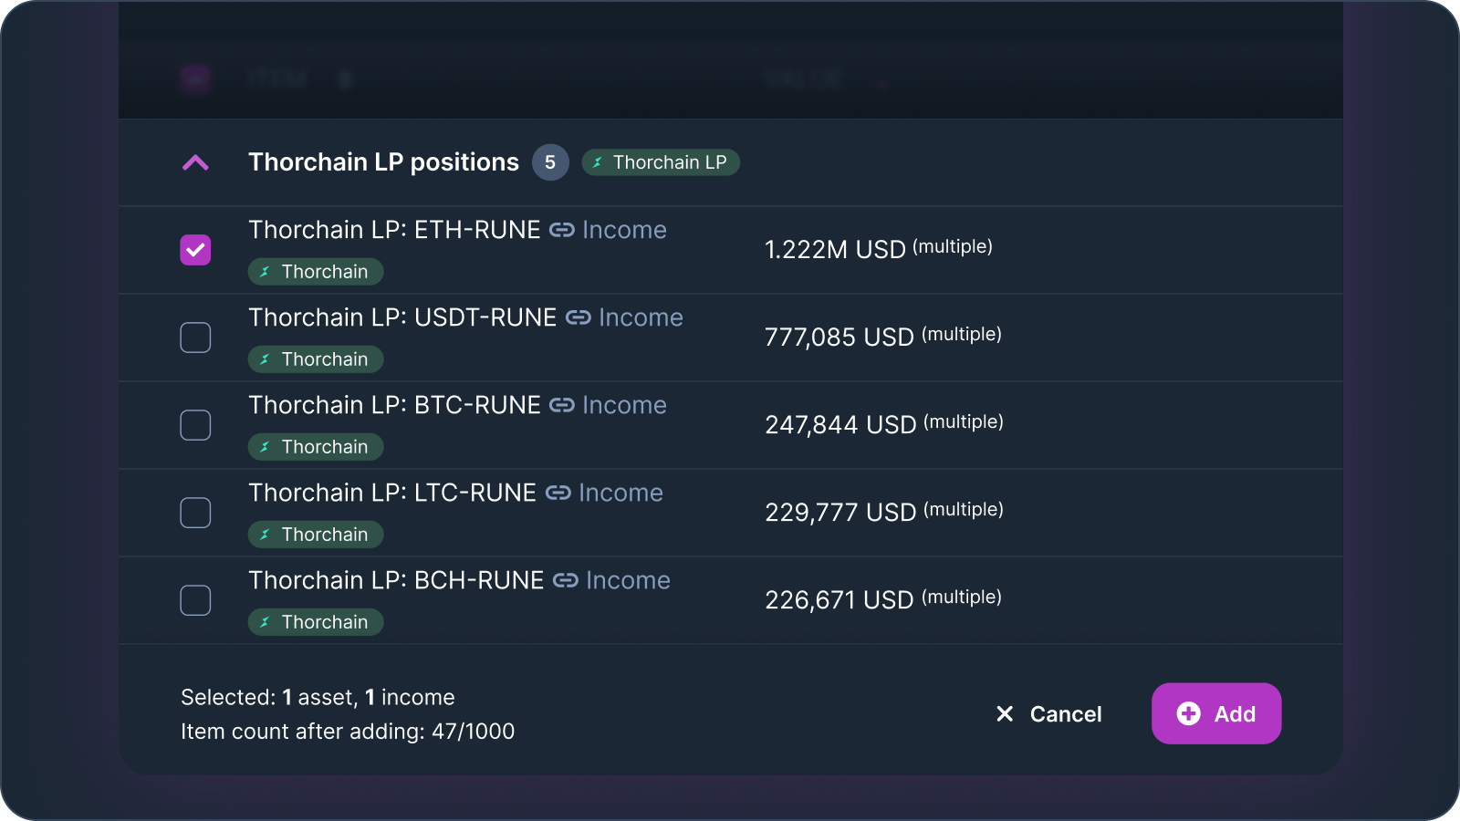Click the link icon beside USDT-RUNE Income
This screenshot has width=1460, height=821.
tap(579, 317)
